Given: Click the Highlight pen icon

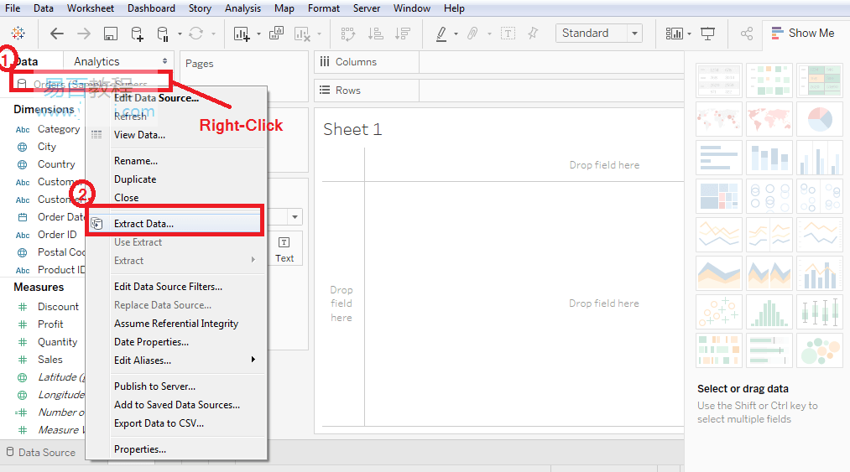Looking at the screenshot, I should pyautogui.click(x=442, y=34).
